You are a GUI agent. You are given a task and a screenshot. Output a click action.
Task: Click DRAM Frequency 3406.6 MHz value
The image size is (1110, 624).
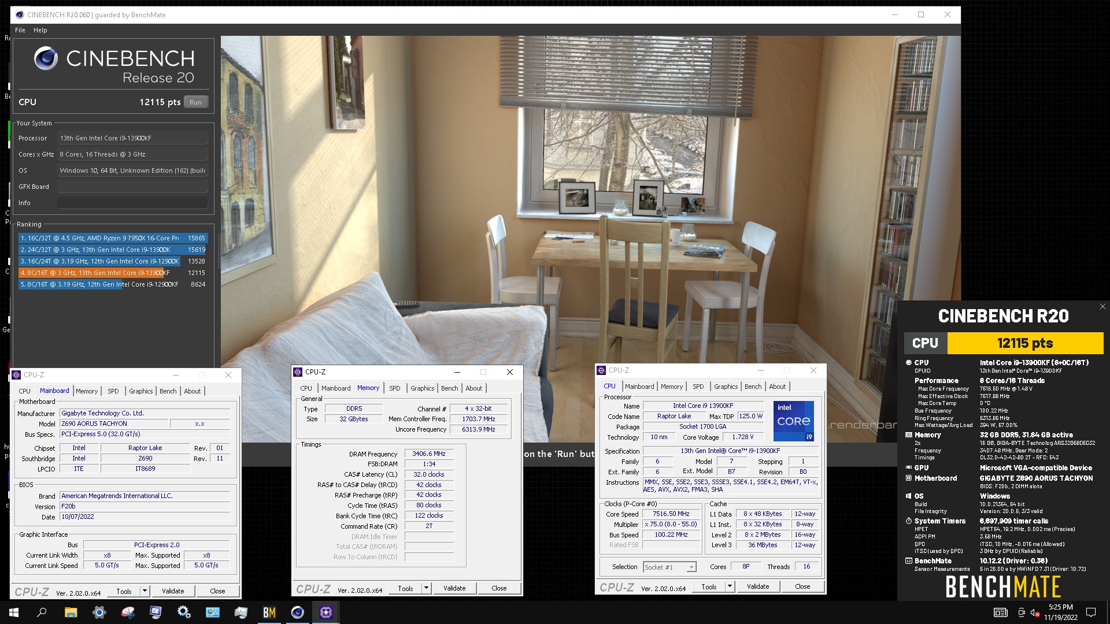[x=429, y=454]
